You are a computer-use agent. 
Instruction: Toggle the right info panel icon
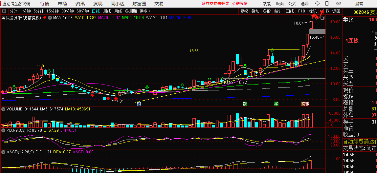coord(322,18)
